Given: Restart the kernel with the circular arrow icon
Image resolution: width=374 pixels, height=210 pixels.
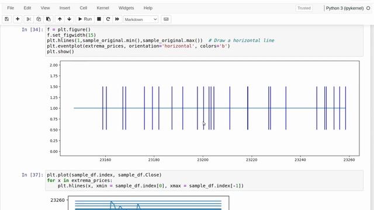Looking at the screenshot, I should pos(108,19).
